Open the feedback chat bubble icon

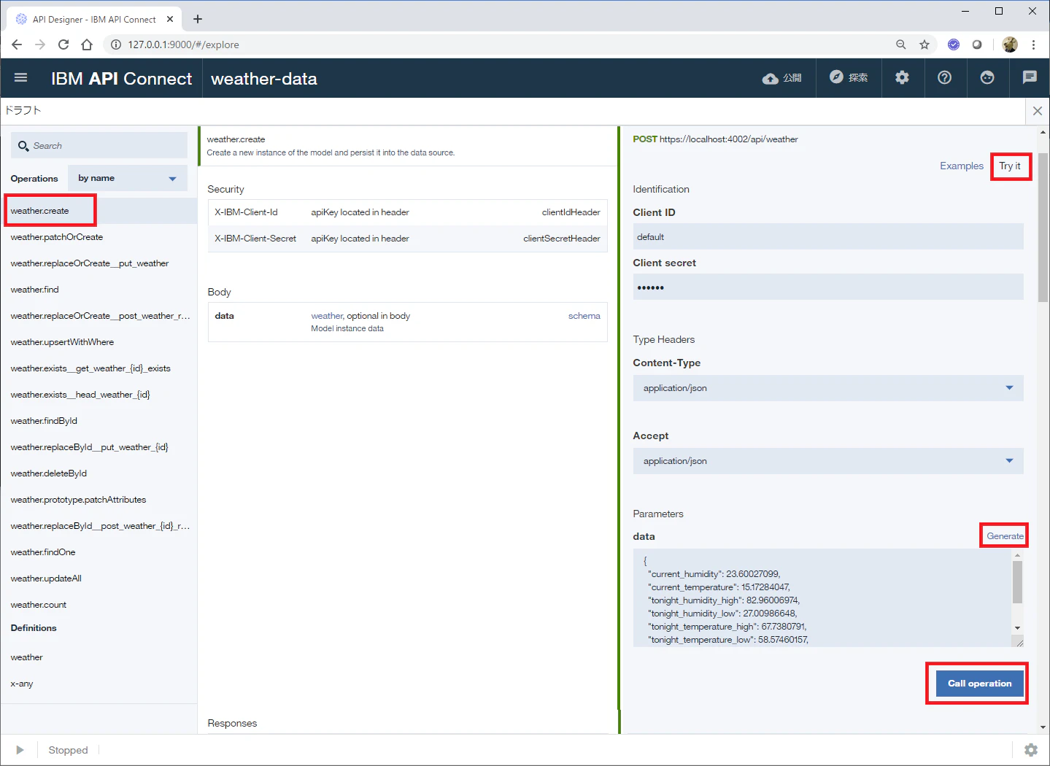tap(1030, 77)
